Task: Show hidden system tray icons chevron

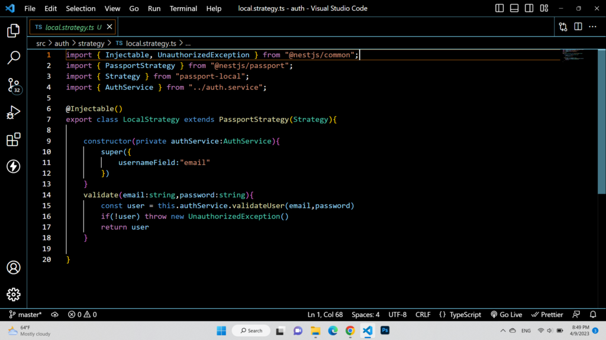Action: pyautogui.click(x=503, y=331)
